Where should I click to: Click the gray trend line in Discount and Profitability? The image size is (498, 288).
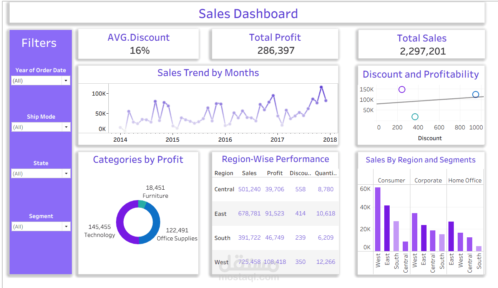tap(430, 100)
